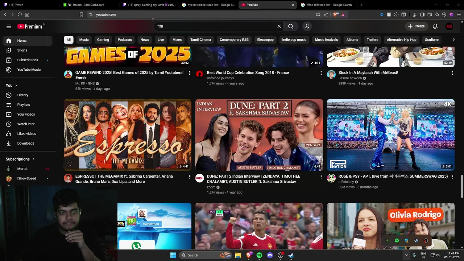The width and height of the screenshot is (464, 261).
Task: Open the notifications bell
Action: (435, 26)
